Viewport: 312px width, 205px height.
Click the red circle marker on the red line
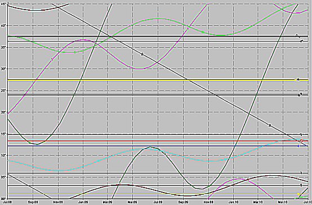pos(301,140)
